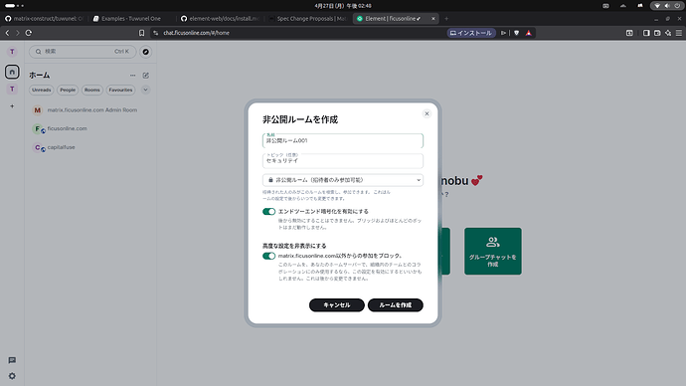Image resolution: width=686 pixels, height=386 pixels.
Task: Click the address bar URL
Action: (197, 33)
